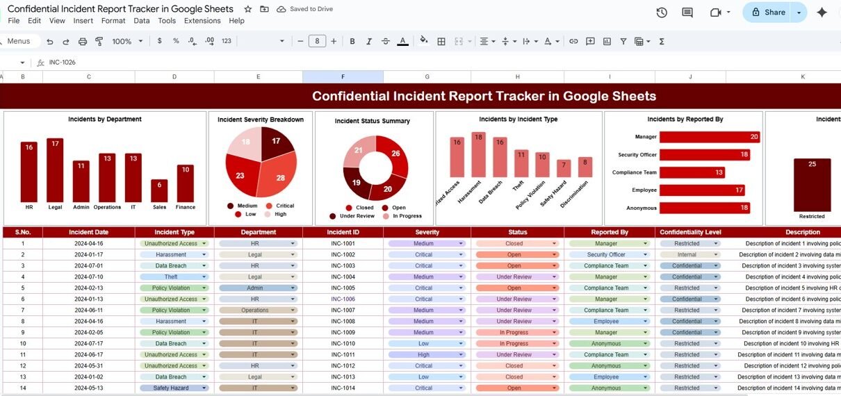This screenshot has height=396, width=841.
Task: Toggle bold formatting
Action: pos(352,42)
